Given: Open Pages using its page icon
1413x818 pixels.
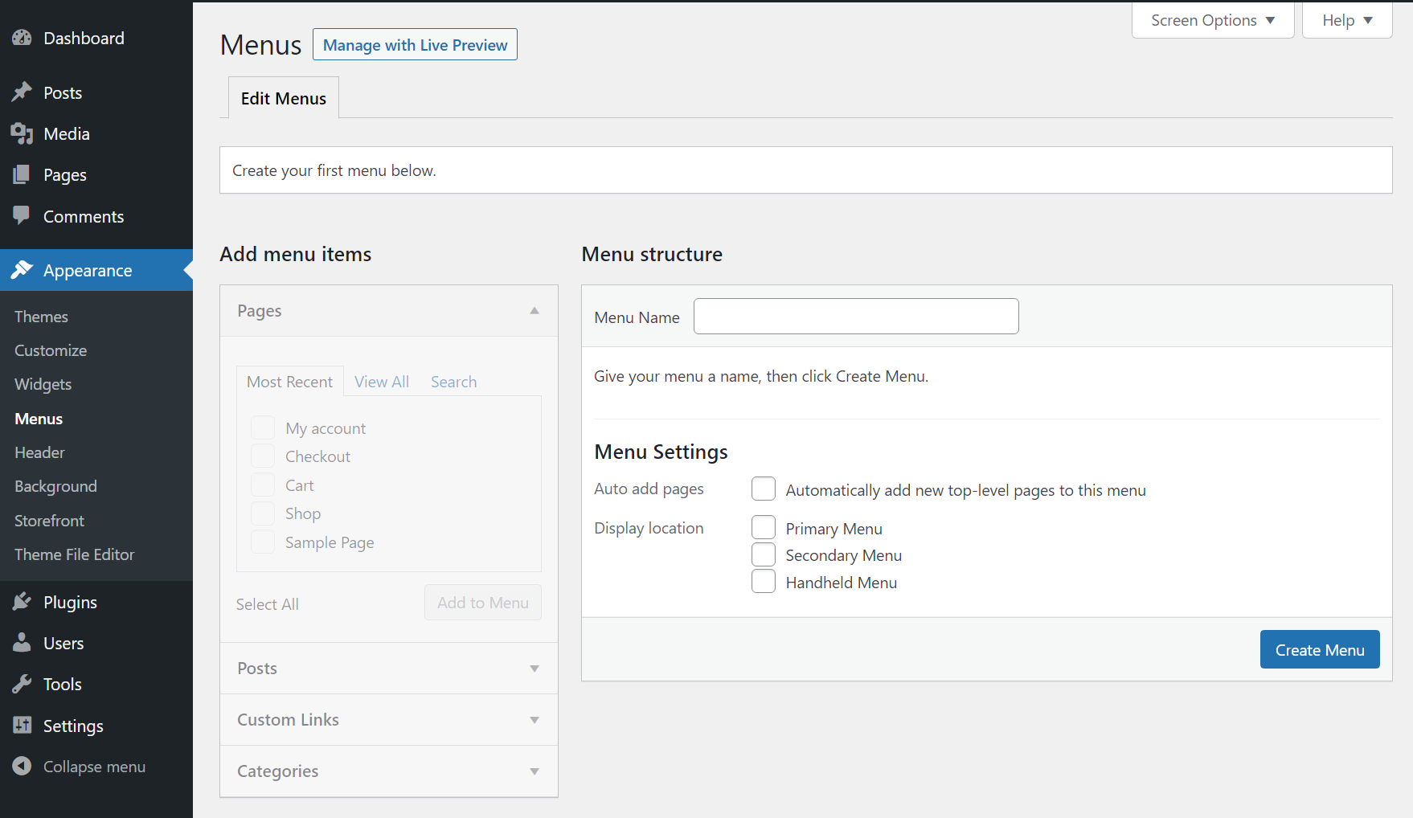Looking at the screenshot, I should coord(22,174).
